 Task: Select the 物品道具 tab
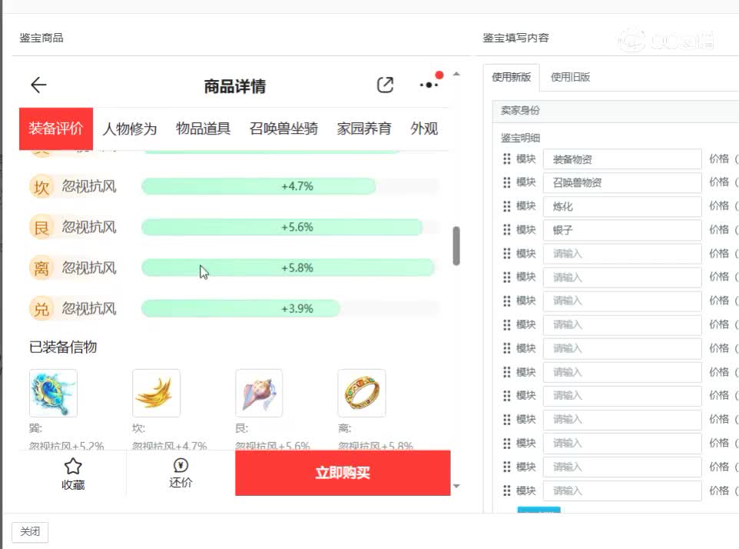(202, 128)
